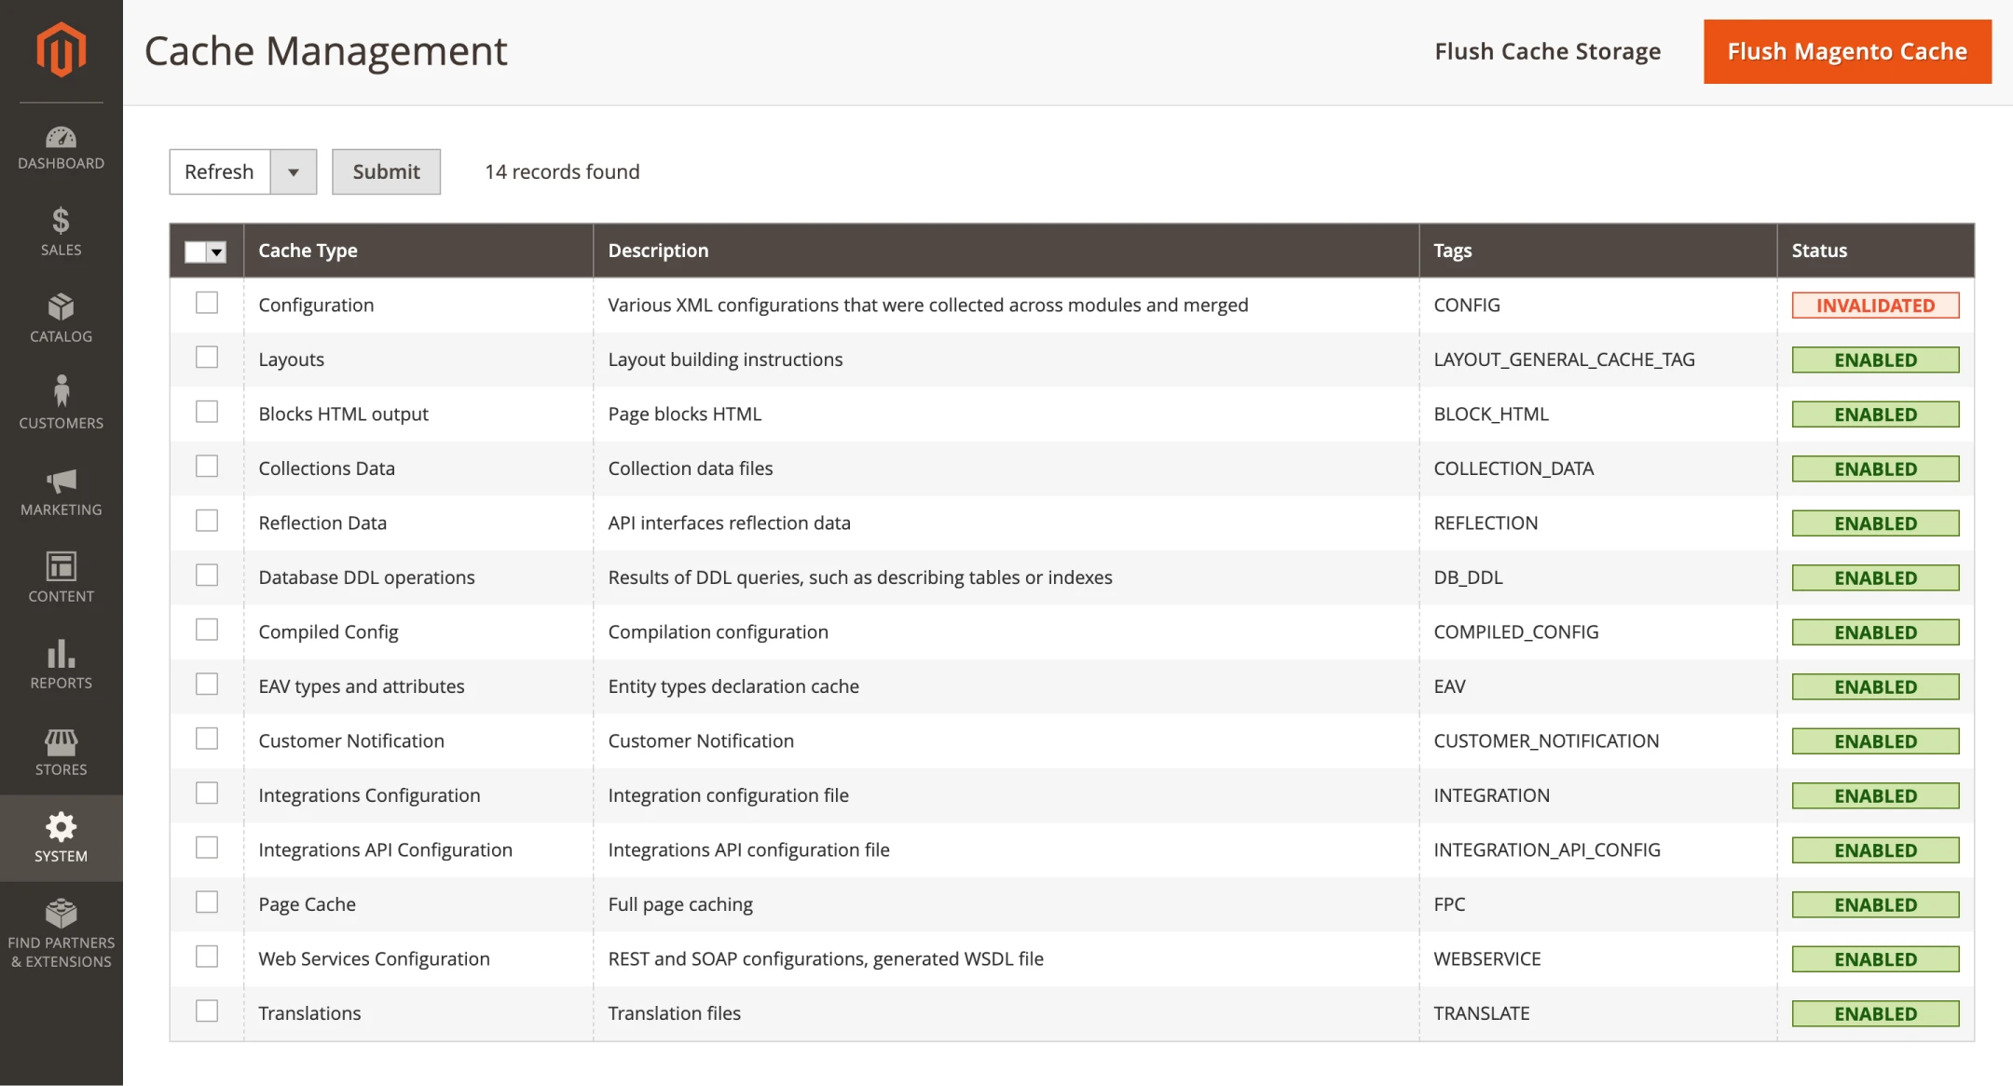Image resolution: width=2013 pixels, height=1086 pixels.
Task: Open the Refresh actions combo box
Action: pos(220,172)
